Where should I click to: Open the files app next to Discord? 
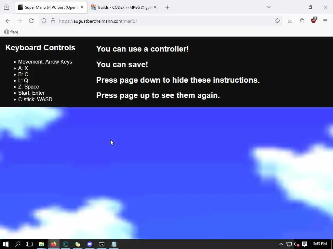click(x=78, y=244)
